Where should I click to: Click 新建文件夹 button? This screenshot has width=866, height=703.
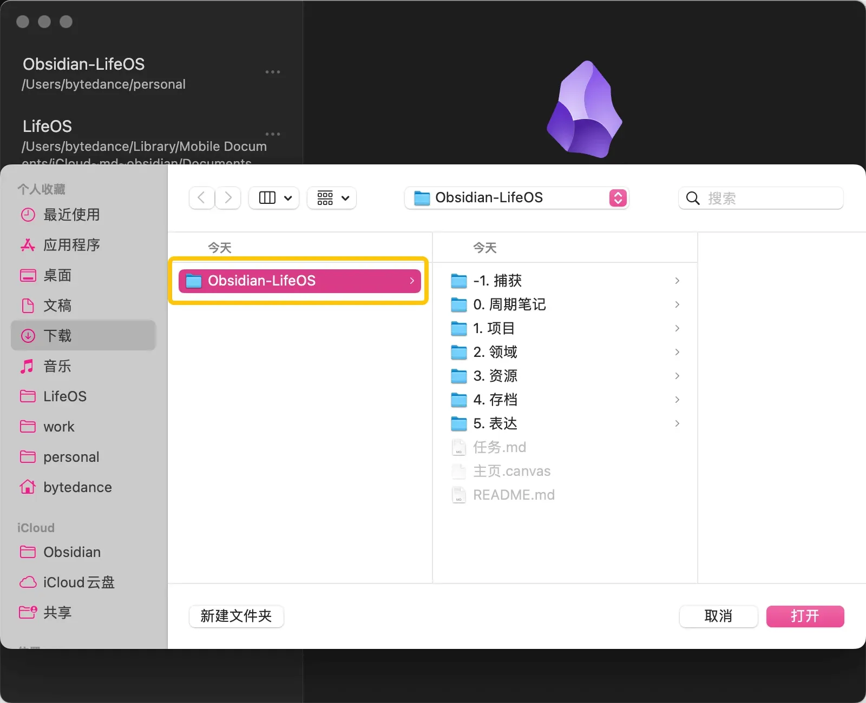236,616
